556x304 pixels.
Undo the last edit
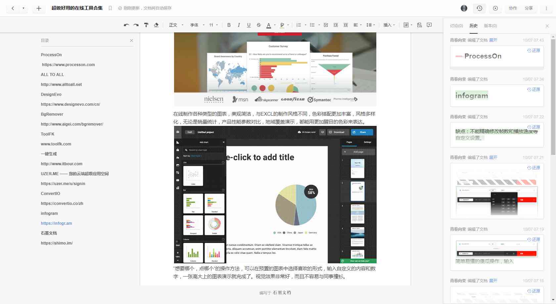(x=126, y=25)
